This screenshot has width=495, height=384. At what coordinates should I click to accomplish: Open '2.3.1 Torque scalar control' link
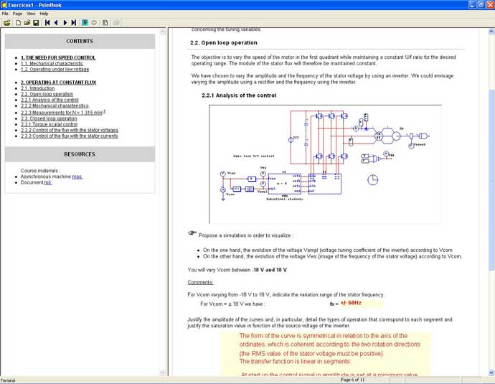click(x=49, y=124)
